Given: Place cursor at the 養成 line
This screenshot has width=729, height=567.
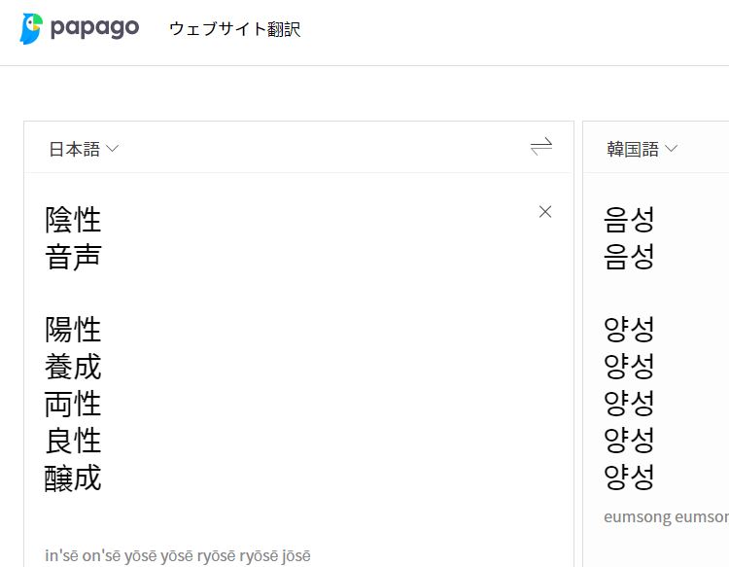Looking at the screenshot, I should click(x=73, y=367).
